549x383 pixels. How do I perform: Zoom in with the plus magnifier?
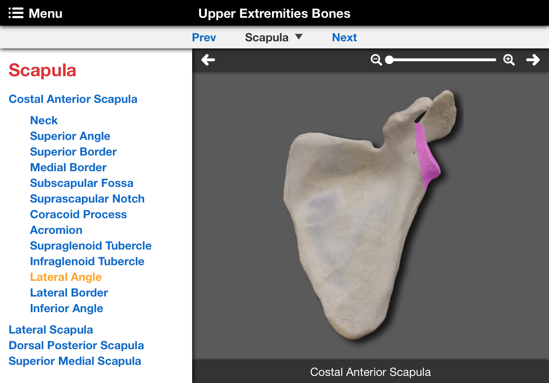click(x=509, y=60)
